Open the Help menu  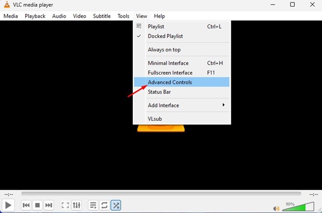tap(159, 16)
